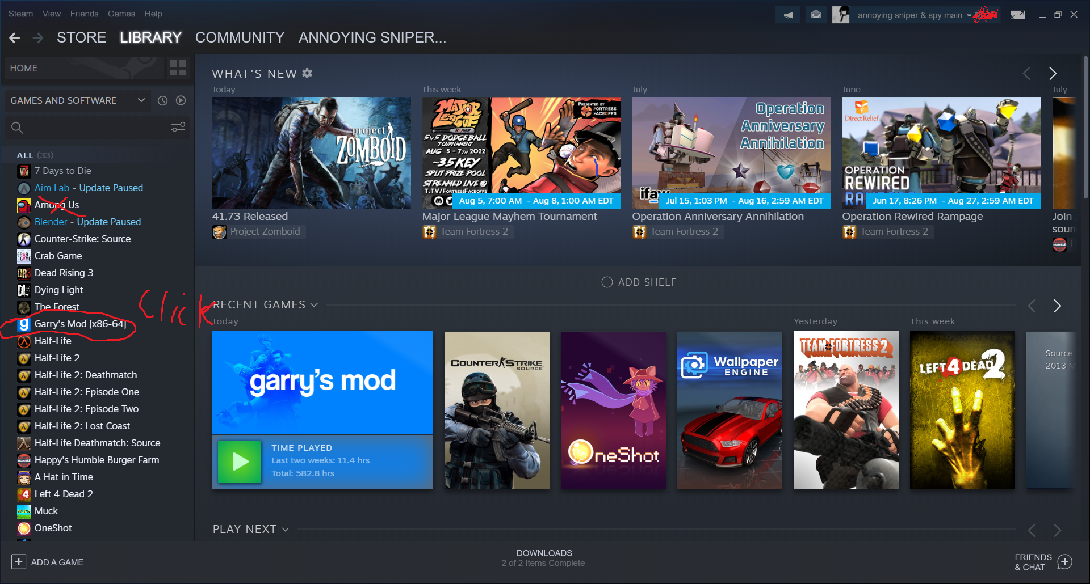Click the Dying Light game icon

(x=24, y=290)
